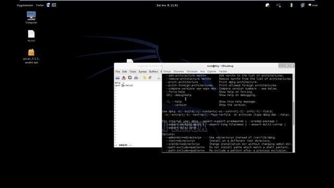The width and height of the screenshot is (334, 188).
Task: Open the Yerler menu
Action: 40,5
